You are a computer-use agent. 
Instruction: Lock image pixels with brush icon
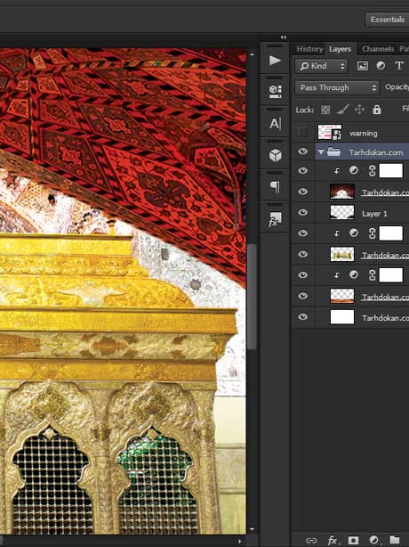tap(343, 110)
